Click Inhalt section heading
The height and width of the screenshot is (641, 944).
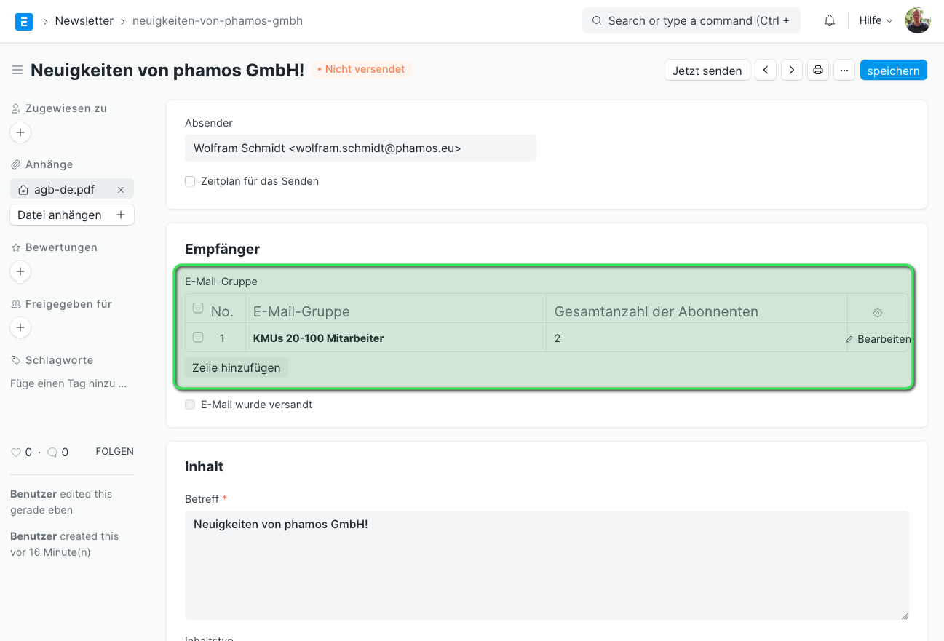coord(204,466)
